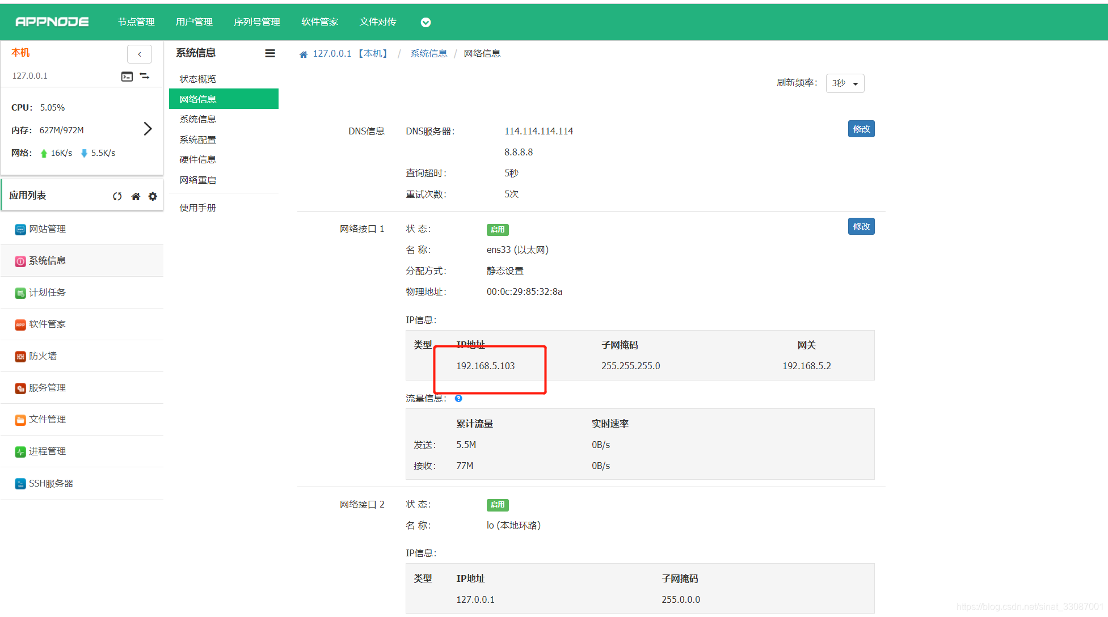Select 网络信息 in submenu

click(224, 99)
